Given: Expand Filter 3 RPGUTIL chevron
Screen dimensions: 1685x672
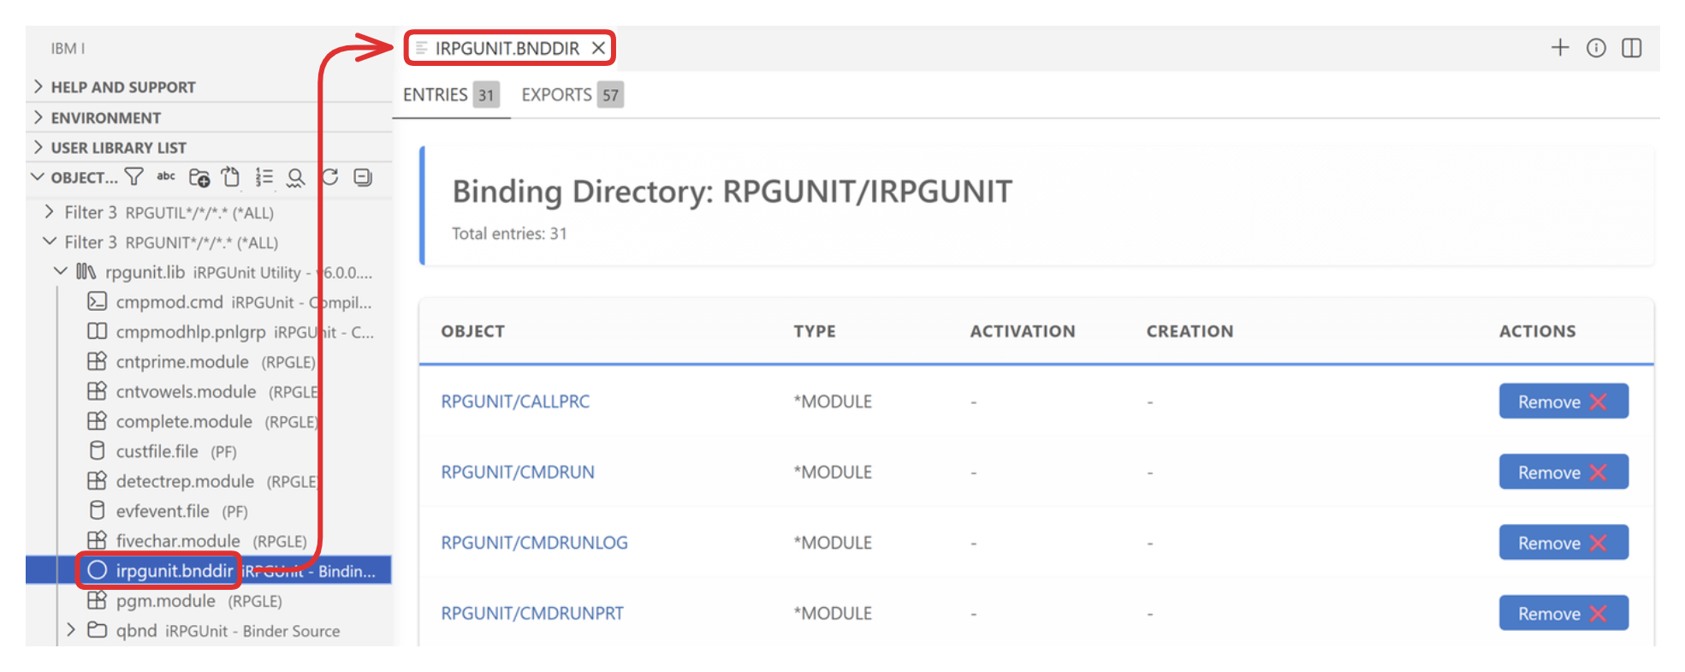Looking at the screenshot, I should (x=49, y=211).
